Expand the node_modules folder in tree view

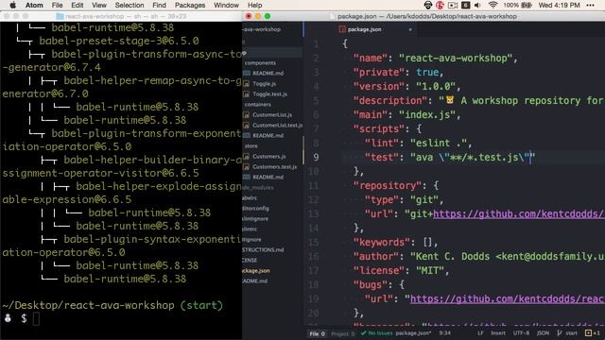pos(258,188)
